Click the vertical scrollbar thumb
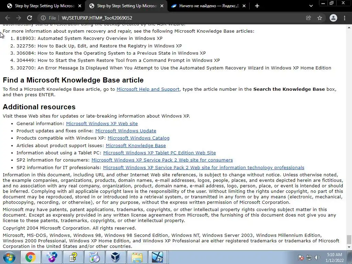 349,239
